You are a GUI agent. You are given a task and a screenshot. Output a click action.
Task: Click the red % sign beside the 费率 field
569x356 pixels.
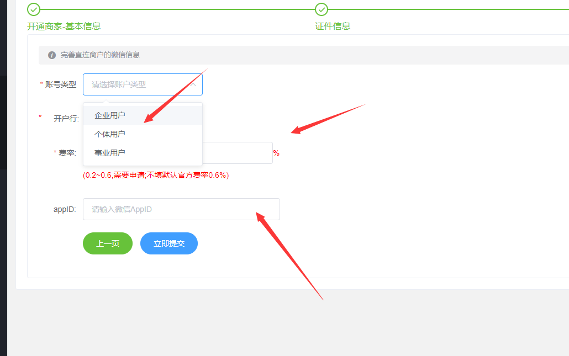277,153
